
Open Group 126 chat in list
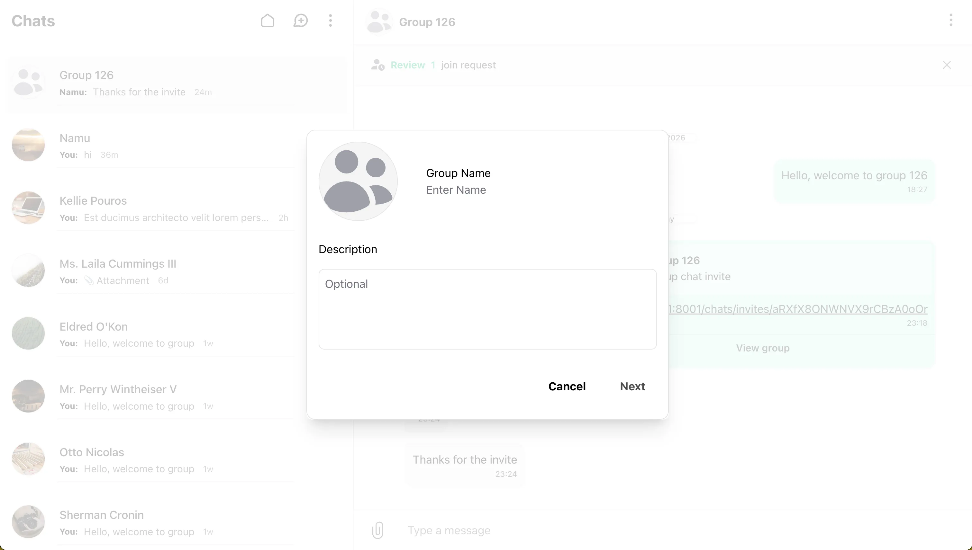pos(177,84)
